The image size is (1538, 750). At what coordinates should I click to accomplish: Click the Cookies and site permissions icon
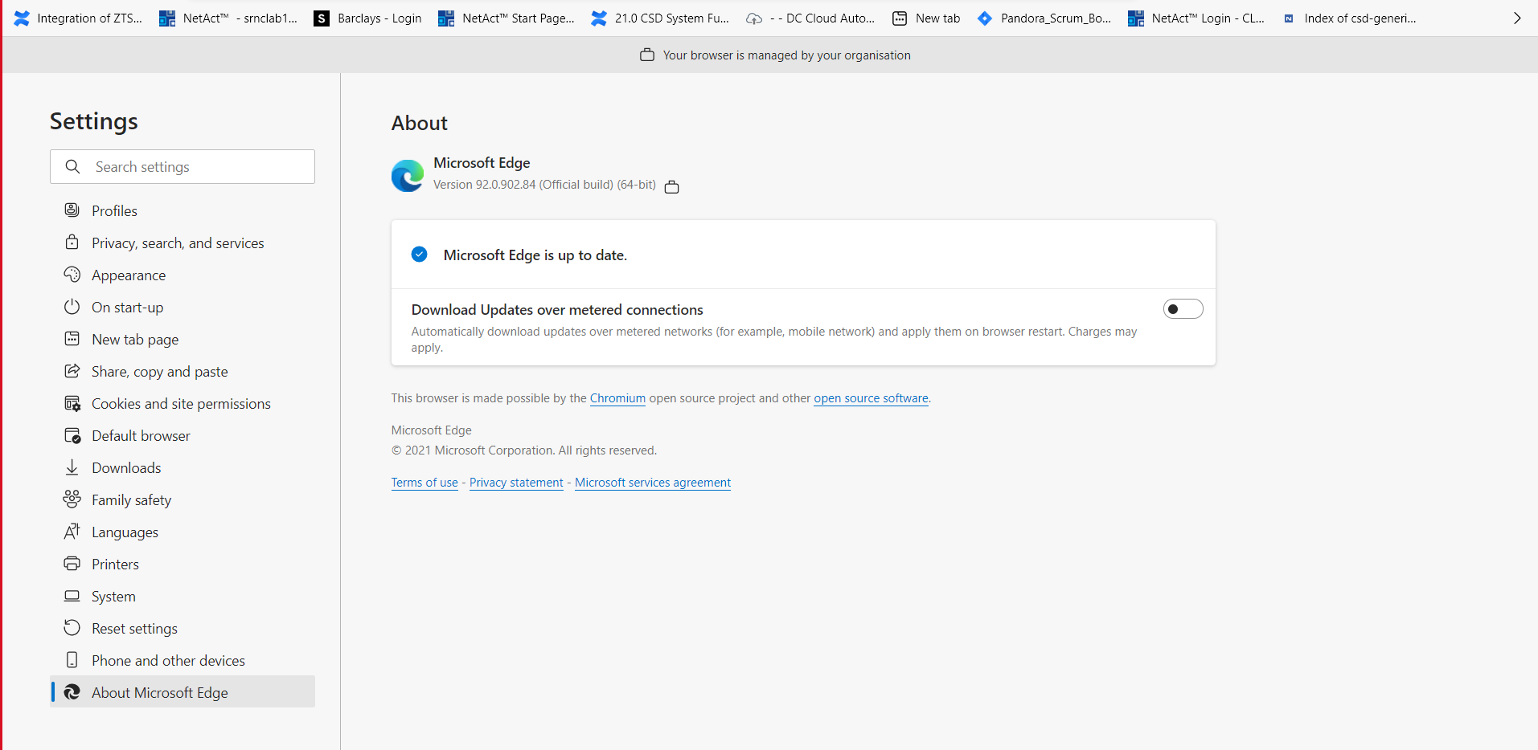72,402
